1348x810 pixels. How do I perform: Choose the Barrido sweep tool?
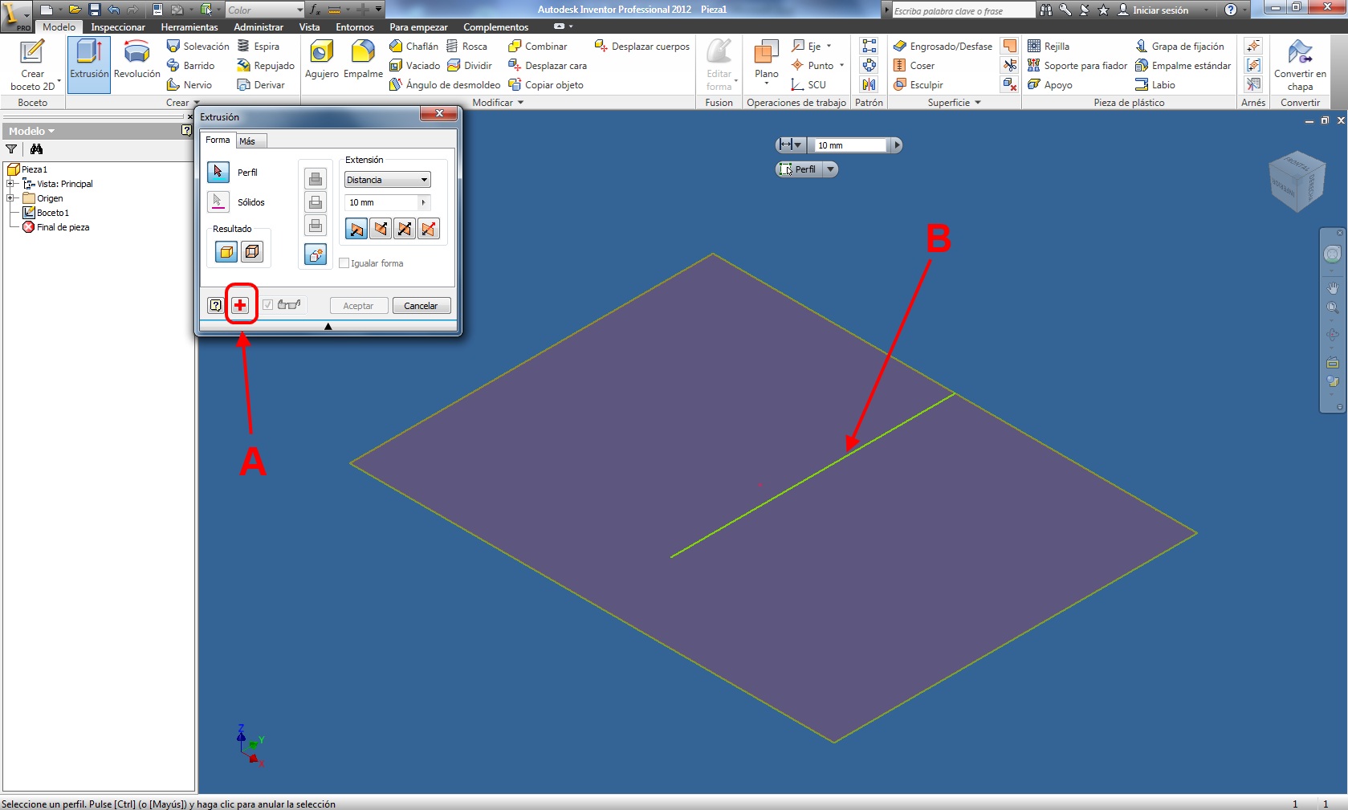click(x=190, y=66)
